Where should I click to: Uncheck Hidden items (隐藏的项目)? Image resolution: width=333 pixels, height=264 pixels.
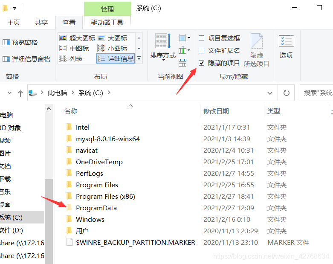(201, 63)
